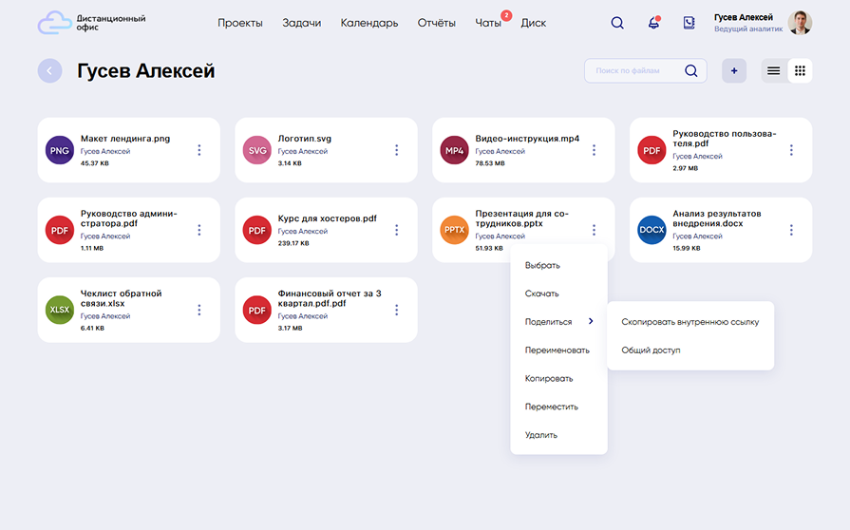Click the plus button to add file
850x530 pixels.
click(734, 71)
